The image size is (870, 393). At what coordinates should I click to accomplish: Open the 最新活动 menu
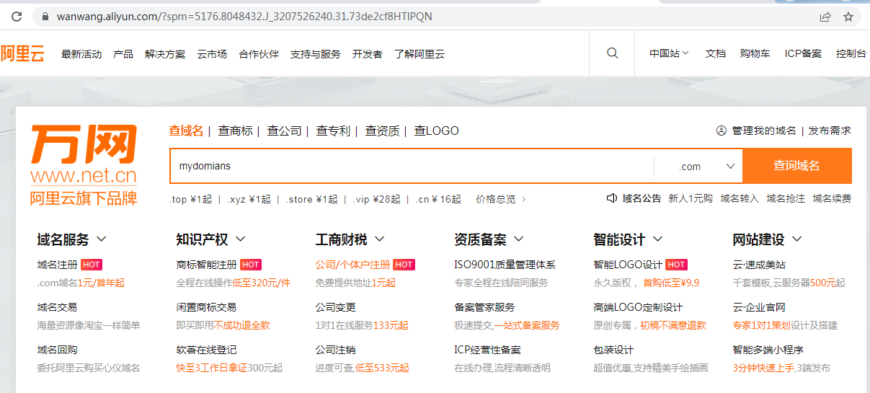click(81, 54)
